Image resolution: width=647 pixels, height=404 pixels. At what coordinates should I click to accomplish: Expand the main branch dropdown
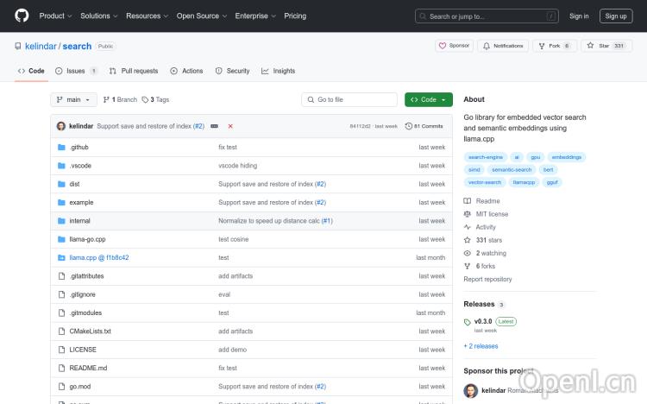point(73,99)
